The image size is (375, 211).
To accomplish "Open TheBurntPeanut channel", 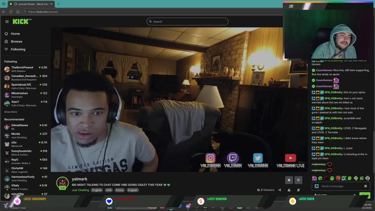I will click(x=25, y=69).
